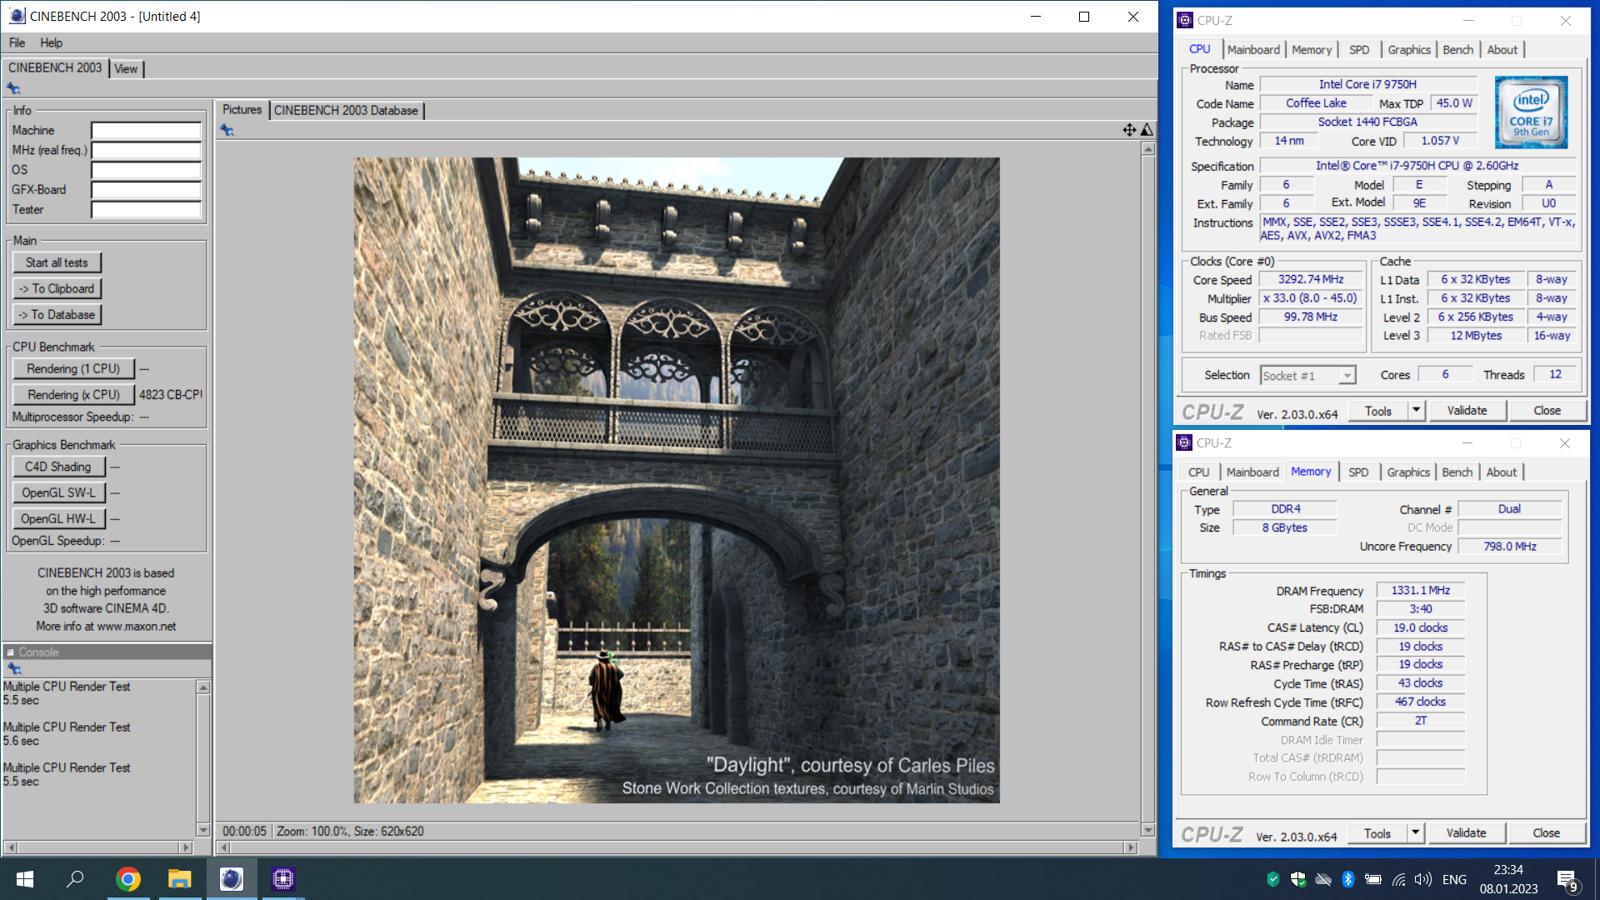This screenshot has height=900, width=1600.
Task: Select the Pictures tab
Action: click(x=242, y=109)
